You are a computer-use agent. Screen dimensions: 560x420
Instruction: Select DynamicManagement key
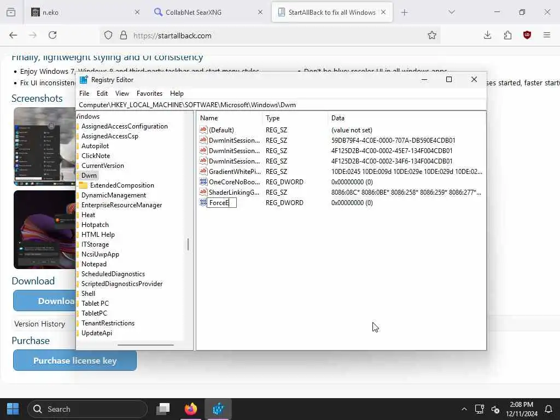(x=114, y=195)
